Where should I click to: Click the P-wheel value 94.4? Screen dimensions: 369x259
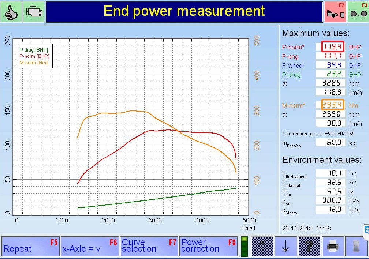(331, 65)
